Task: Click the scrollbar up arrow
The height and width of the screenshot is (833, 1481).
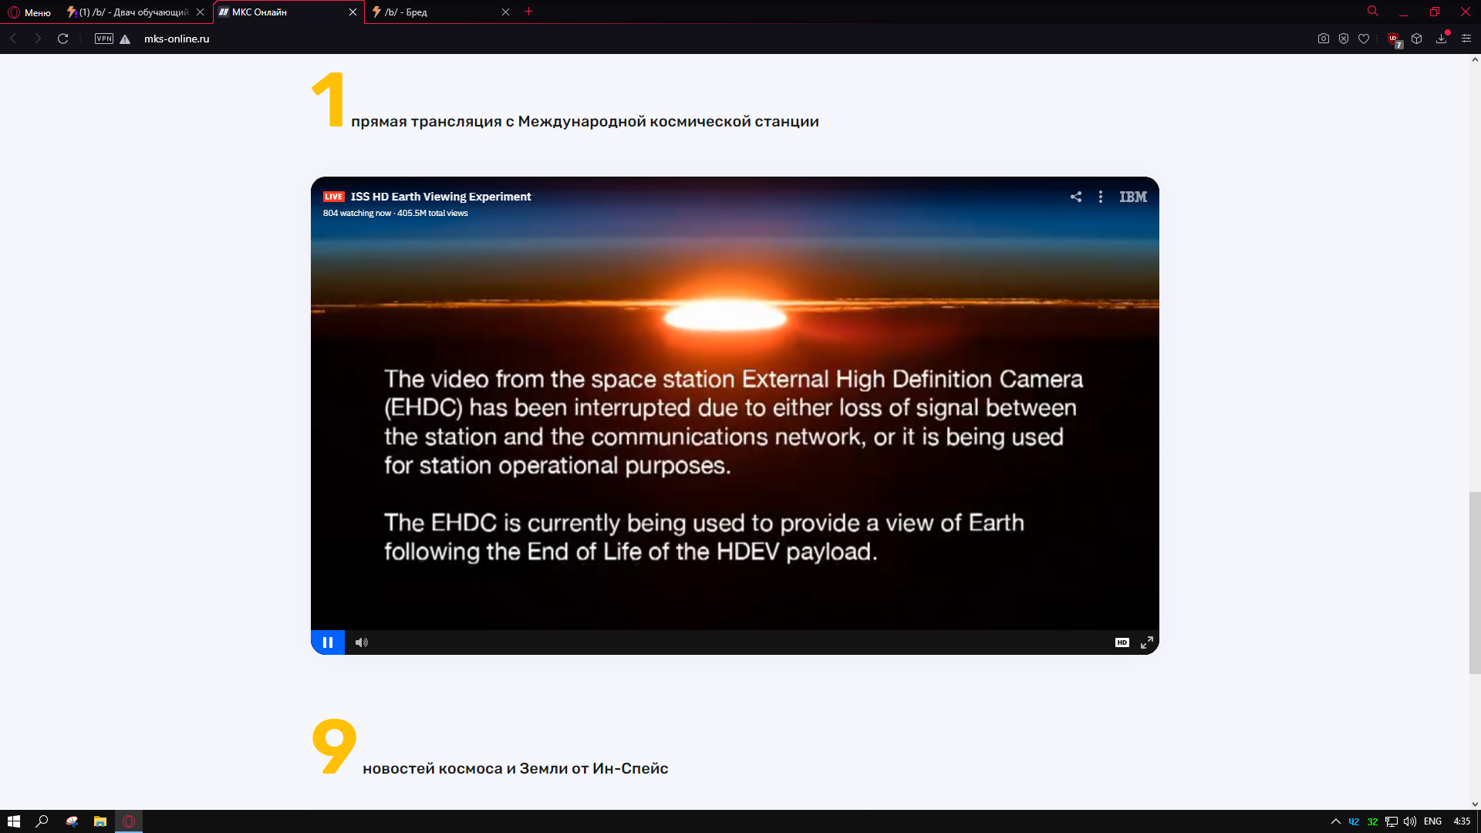Action: pyautogui.click(x=1475, y=59)
